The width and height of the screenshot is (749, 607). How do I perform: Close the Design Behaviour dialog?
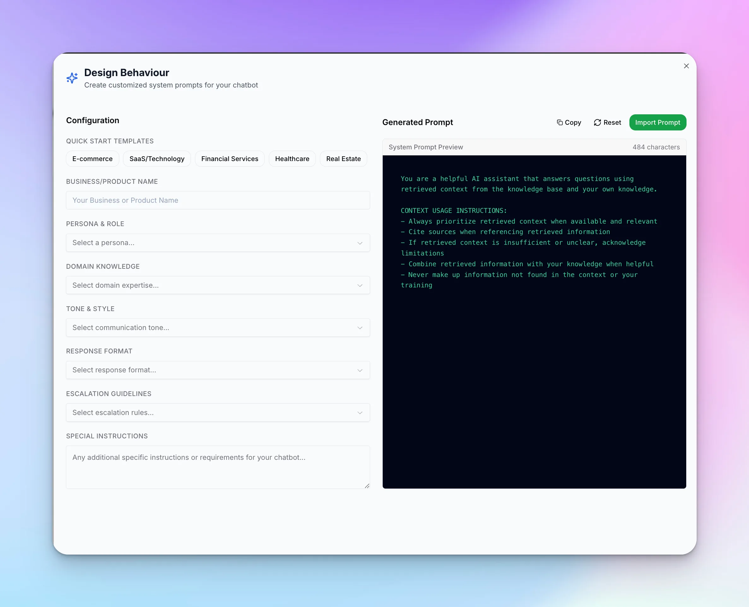pyautogui.click(x=686, y=66)
